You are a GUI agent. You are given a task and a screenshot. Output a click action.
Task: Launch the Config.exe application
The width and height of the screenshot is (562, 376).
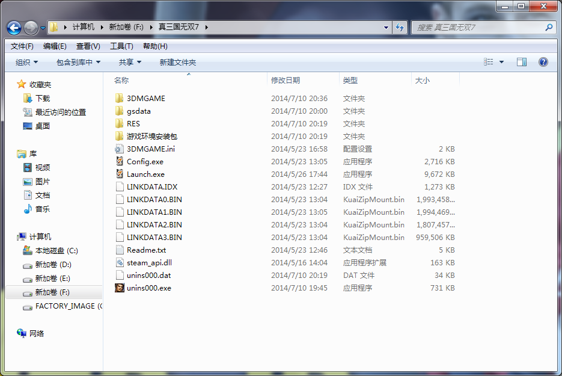[139, 161]
